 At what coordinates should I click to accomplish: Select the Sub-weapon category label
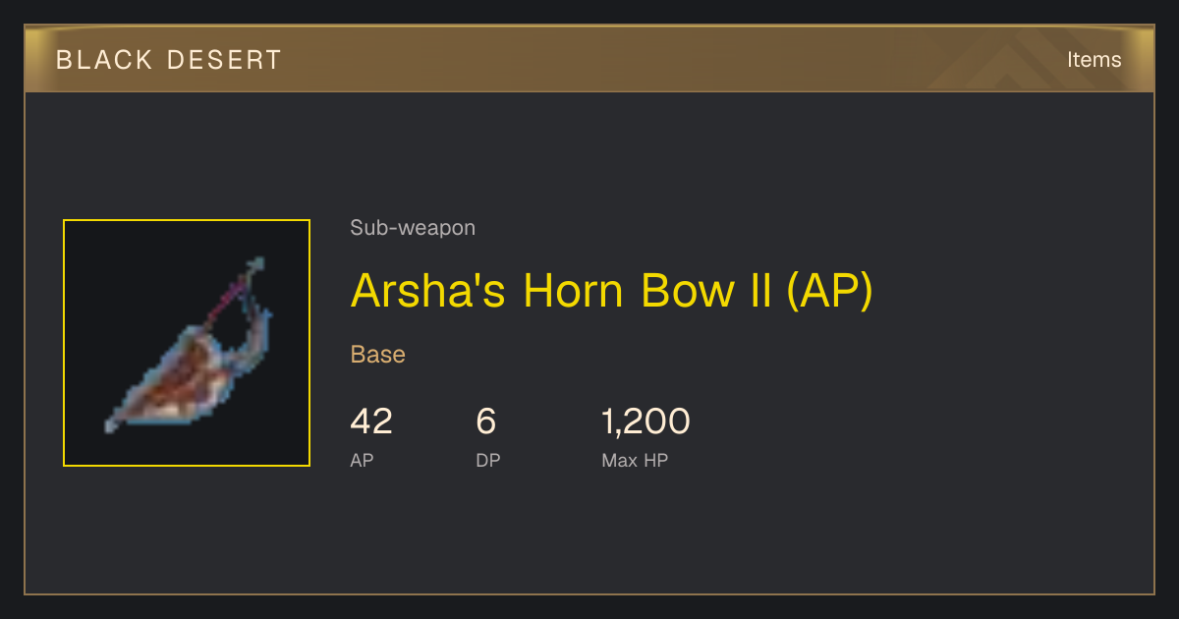(413, 228)
